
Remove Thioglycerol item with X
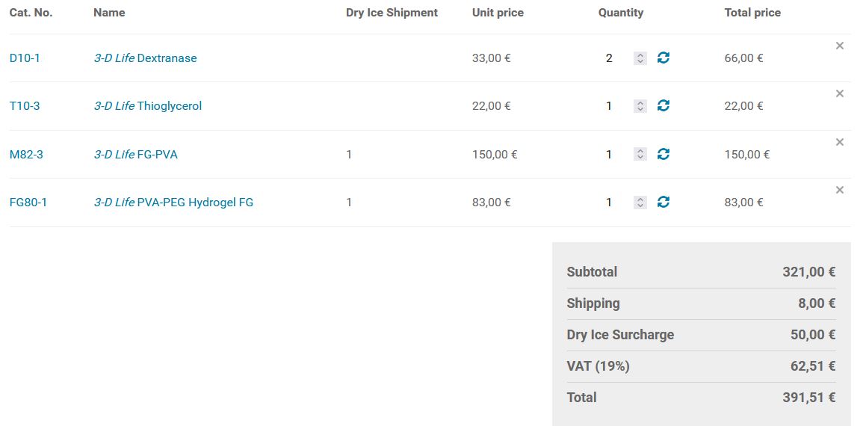[x=839, y=93]
